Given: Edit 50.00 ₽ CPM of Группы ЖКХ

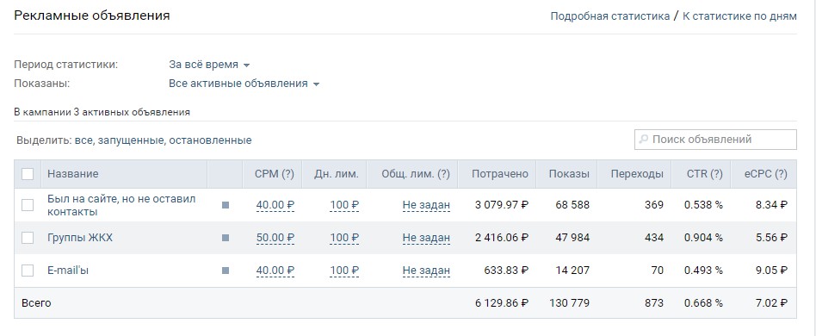Looking at the screenshot, I should click(x=275, y=238).
